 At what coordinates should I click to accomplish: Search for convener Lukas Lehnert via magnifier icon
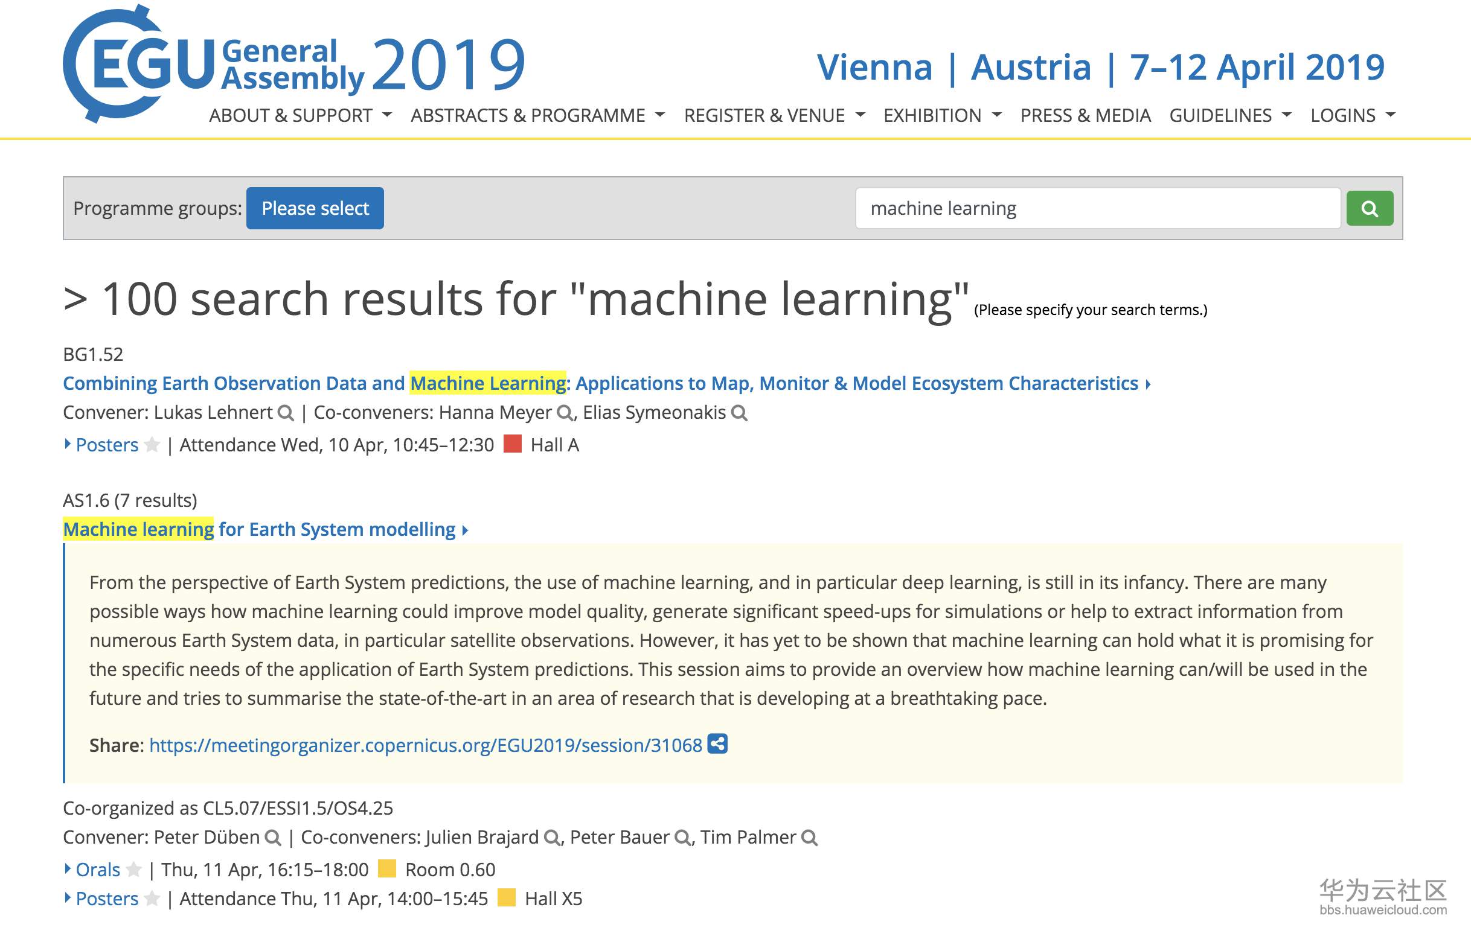tap(285, 413)
